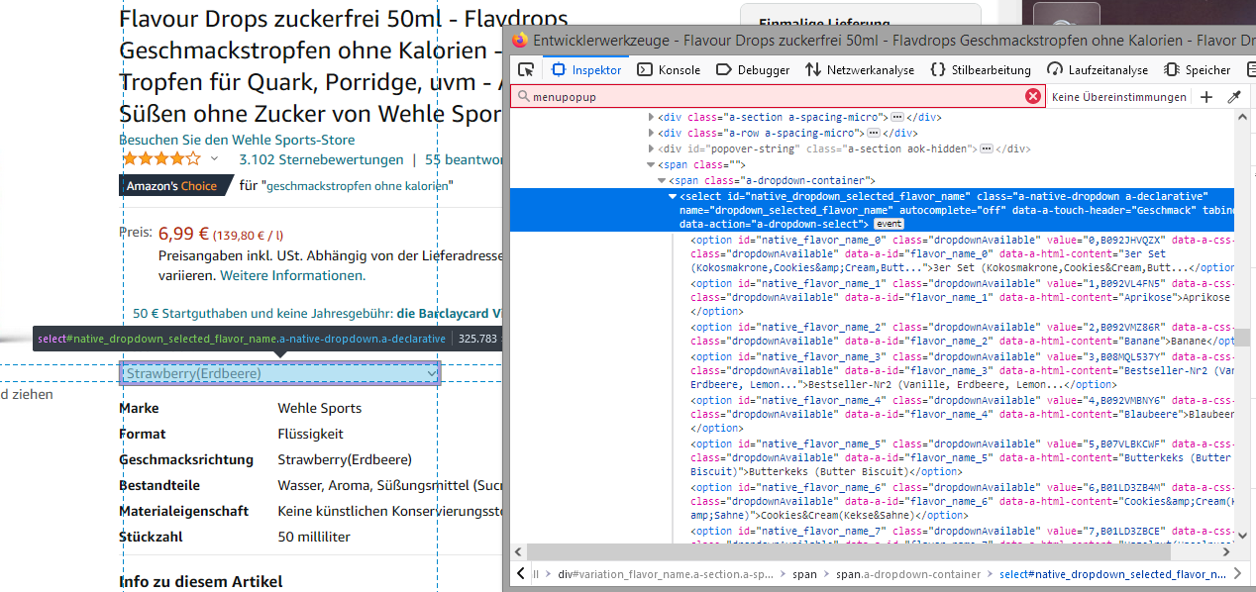Click the Amazon's Choice badge
The image size is (1256, 592).
pyautogui.click(x=173, y=185)
